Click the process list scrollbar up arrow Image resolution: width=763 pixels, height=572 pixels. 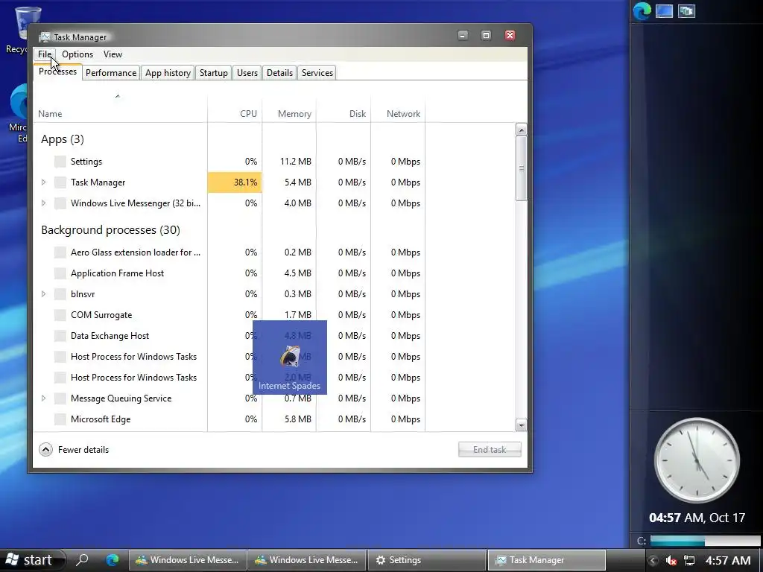[521, 130]
